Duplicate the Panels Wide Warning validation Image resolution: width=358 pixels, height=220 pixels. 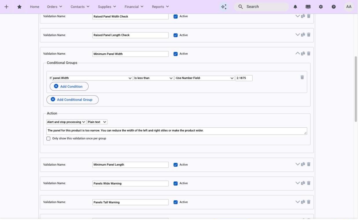pos(303,183)
